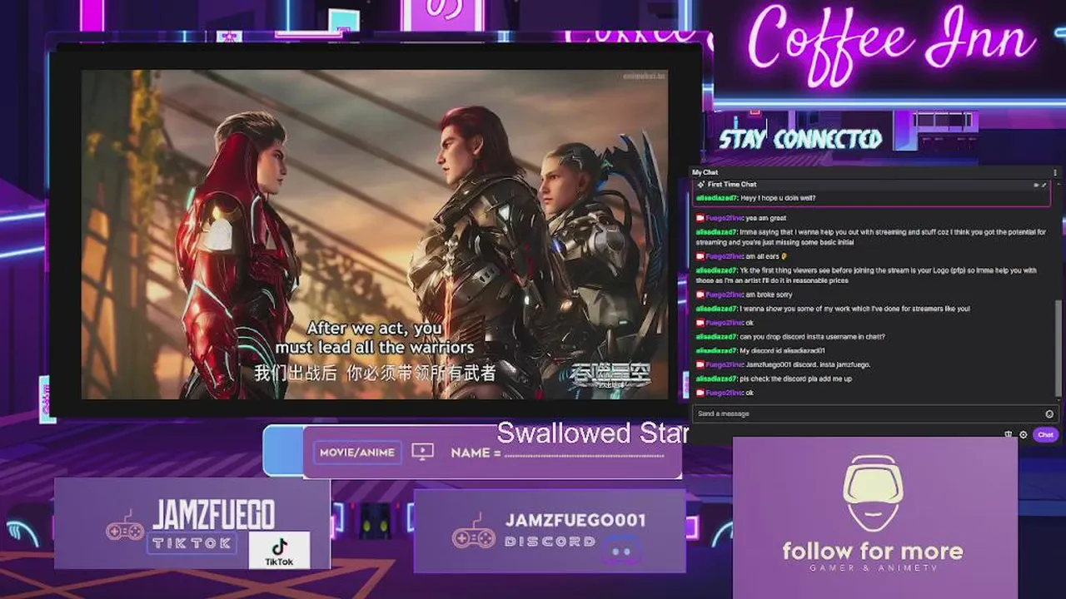The image size is (1066, 599).
Task: Click the ear emoji after 'am all ears'
Action: (785, 256)
